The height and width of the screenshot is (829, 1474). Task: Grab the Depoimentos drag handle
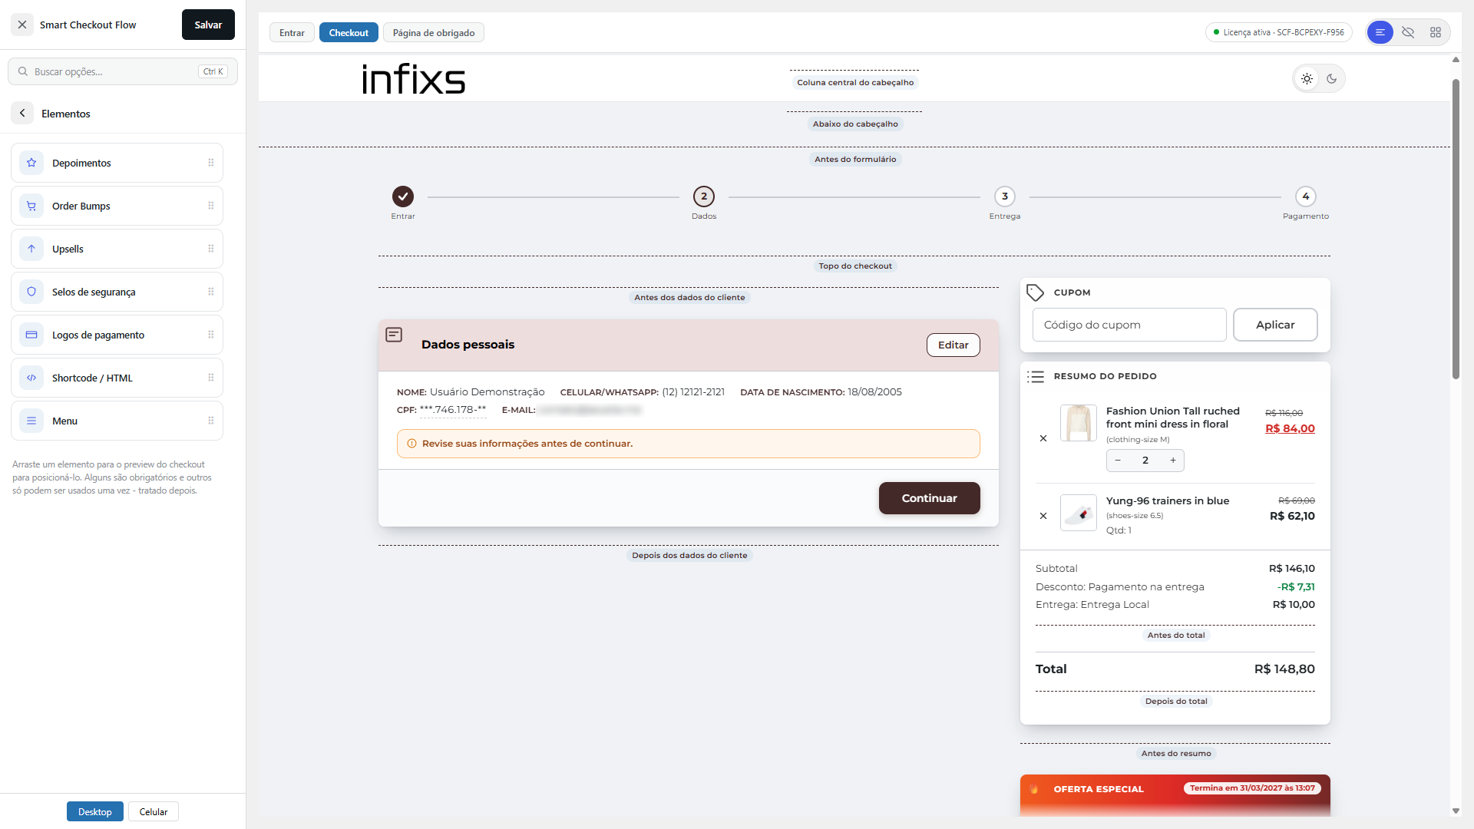tap(210, 163)
